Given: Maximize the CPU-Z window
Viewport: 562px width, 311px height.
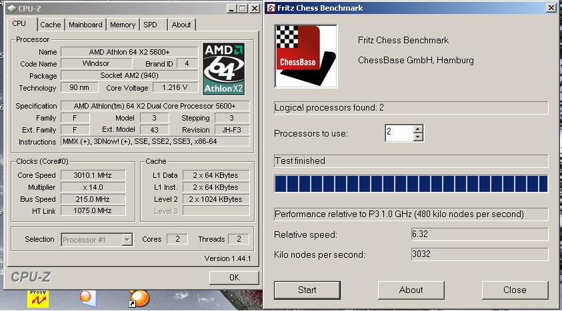Looking at the screenshot, I should (x=243, y=8).
